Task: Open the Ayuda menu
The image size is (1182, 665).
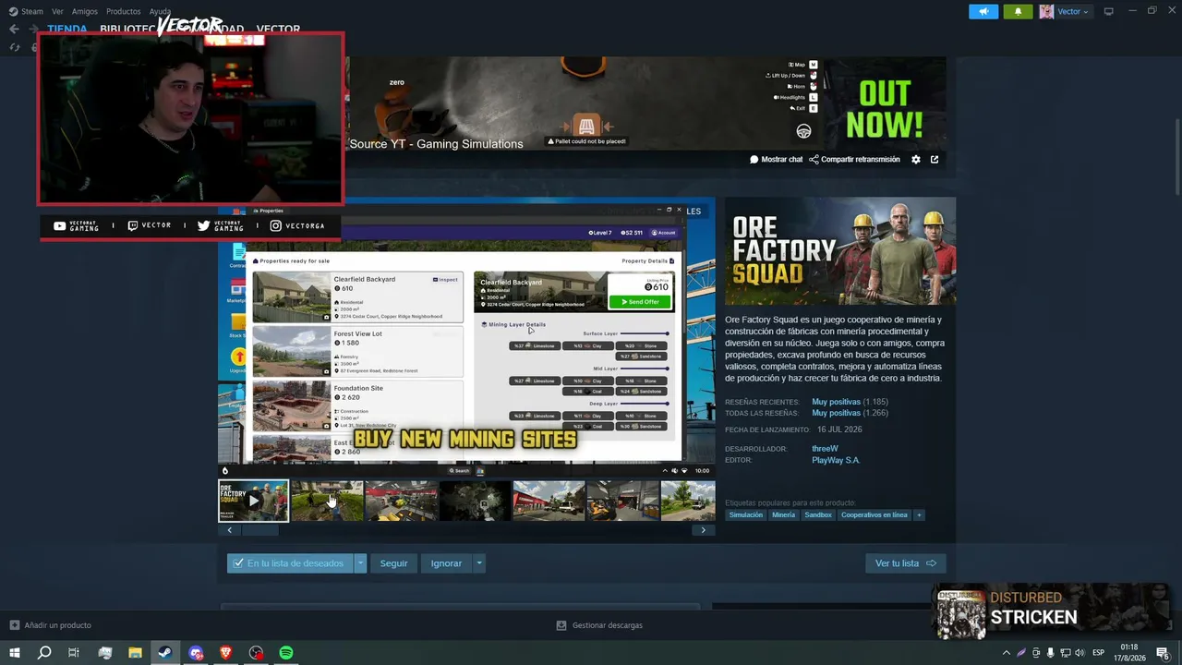Action: point(160,11)
